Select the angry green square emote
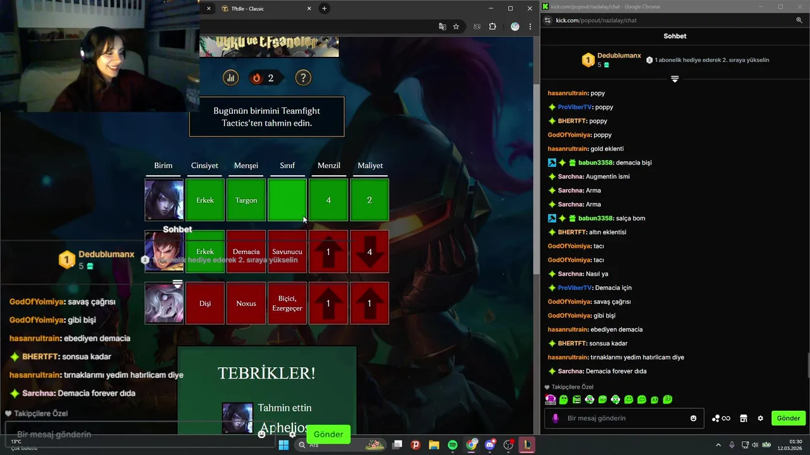The width and height of the screenshot is (810, 455). click(576, 399)
